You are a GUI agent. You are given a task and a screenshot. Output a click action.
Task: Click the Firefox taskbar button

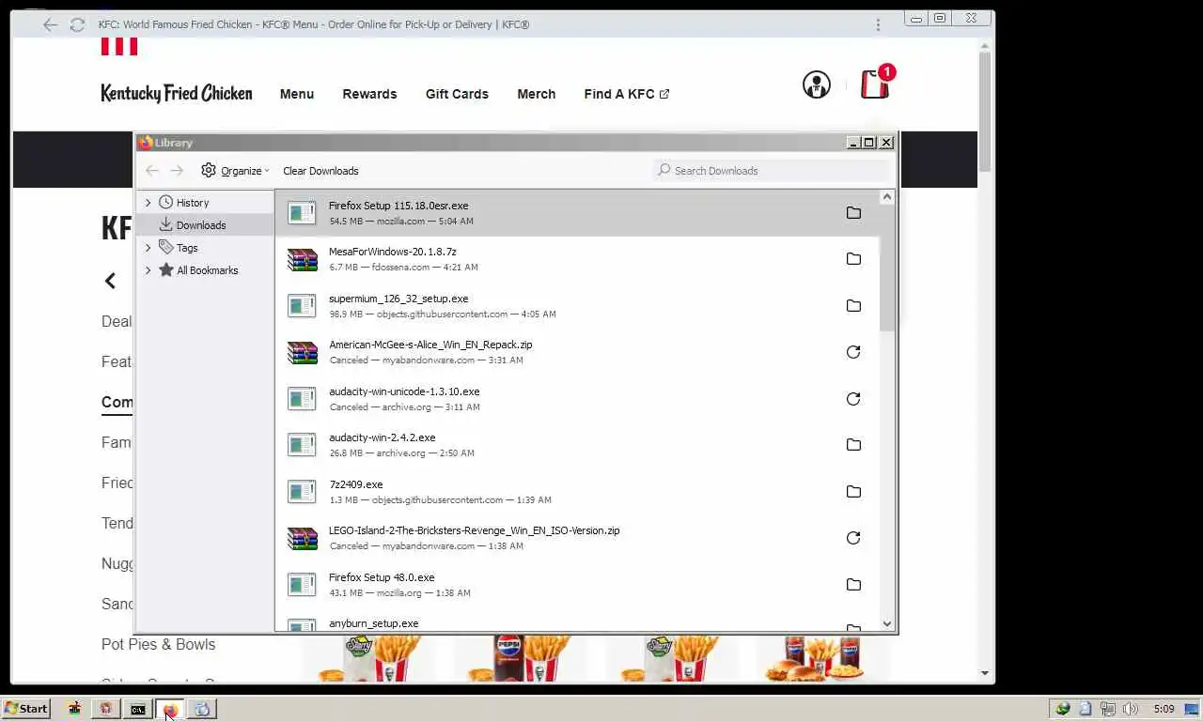point(170,709)
